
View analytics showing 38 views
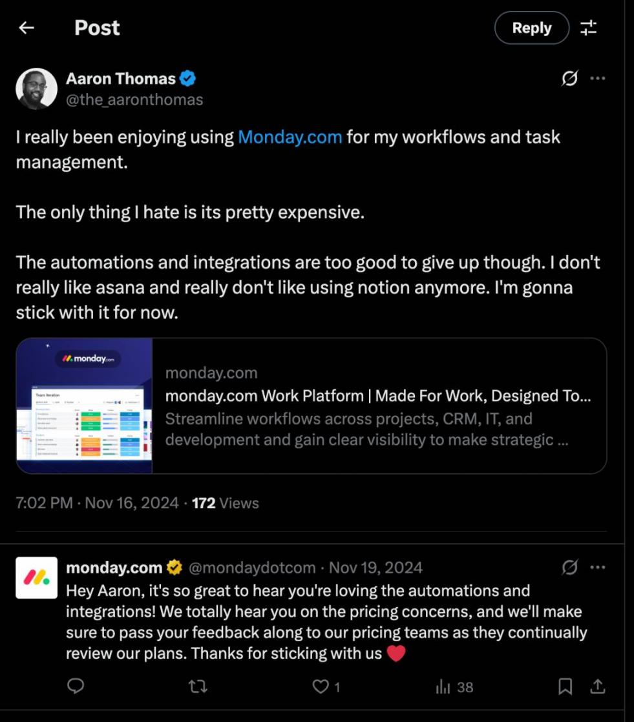(454, 687)
